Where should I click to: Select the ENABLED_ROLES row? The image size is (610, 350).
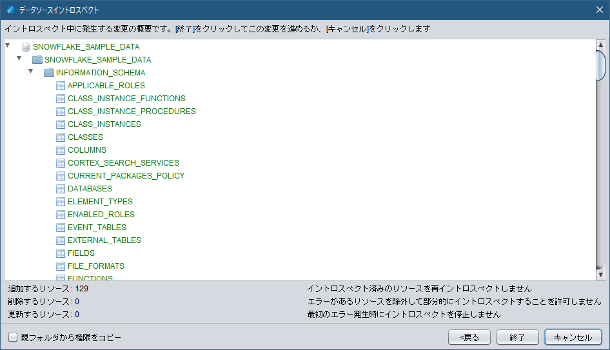(x=101, y=214)
